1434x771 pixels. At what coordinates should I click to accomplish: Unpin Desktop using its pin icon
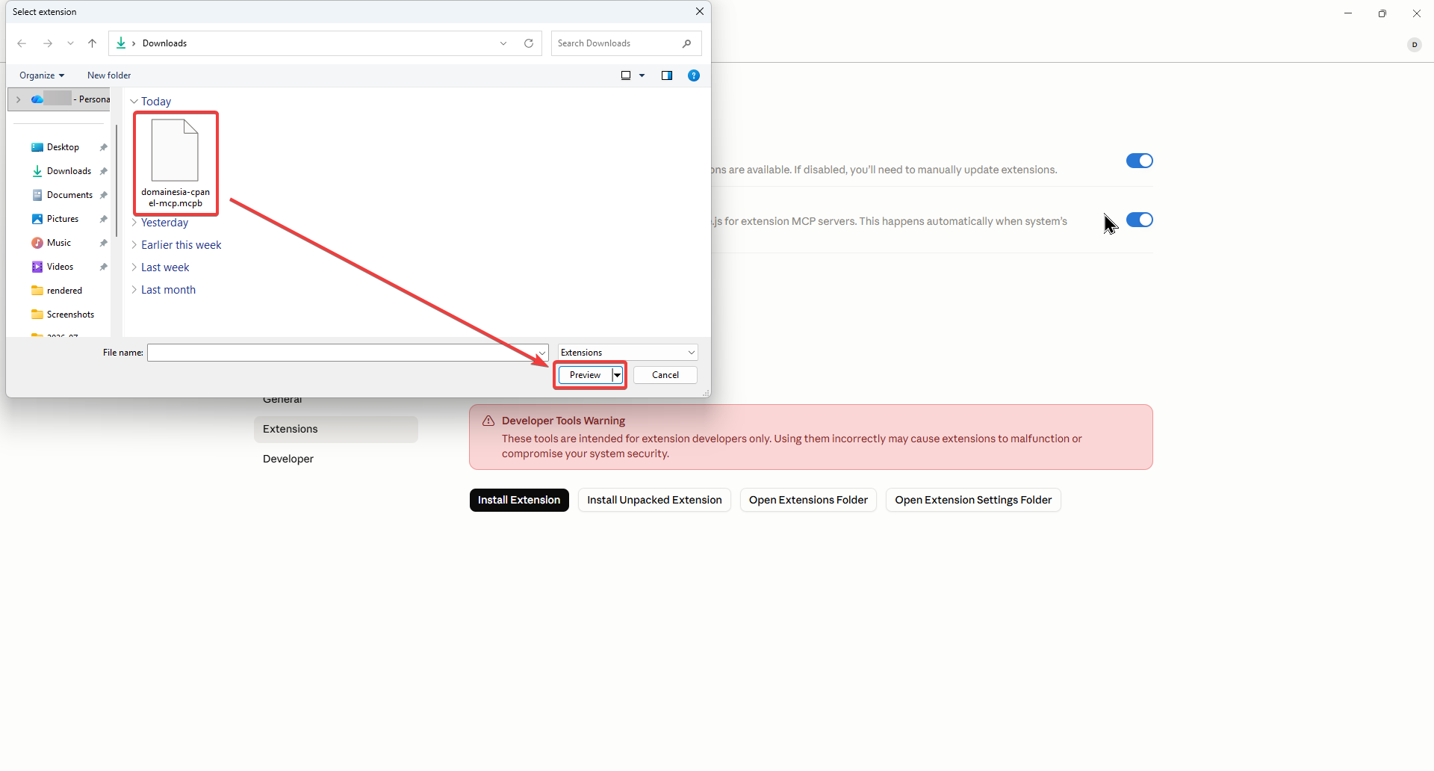[x=103, y=147]
